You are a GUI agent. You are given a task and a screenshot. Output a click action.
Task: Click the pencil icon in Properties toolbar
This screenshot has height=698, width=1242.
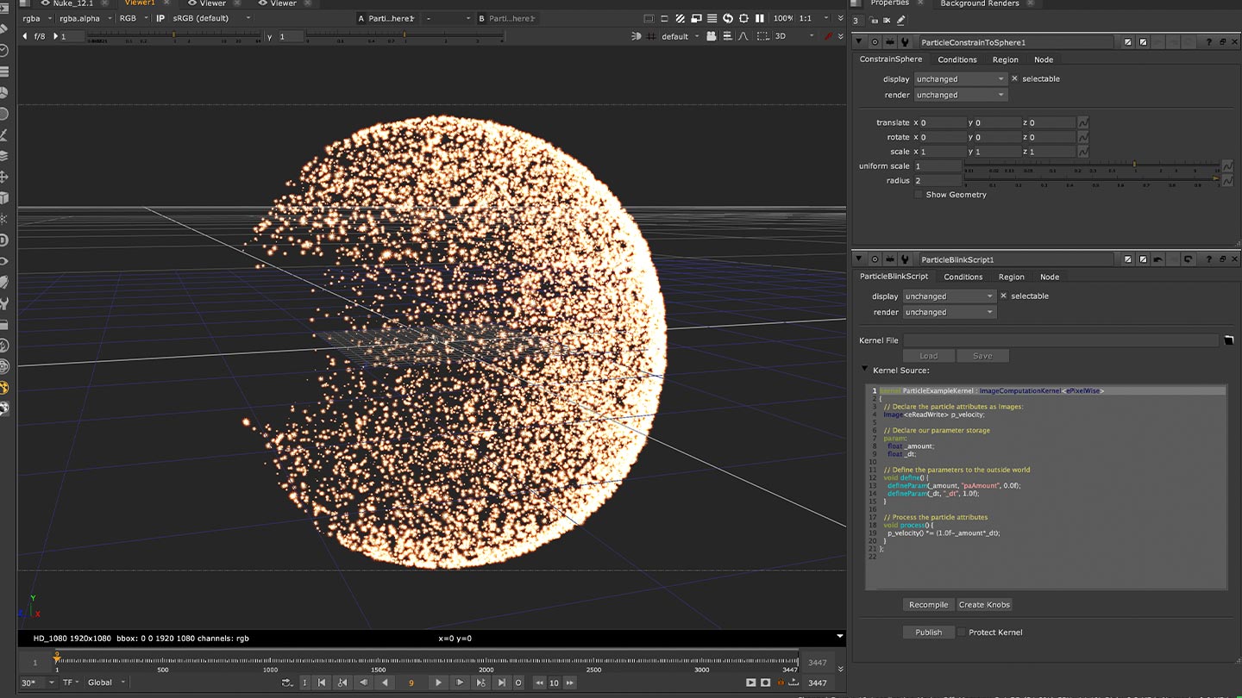pyautogui.click(x=901, y=21)
